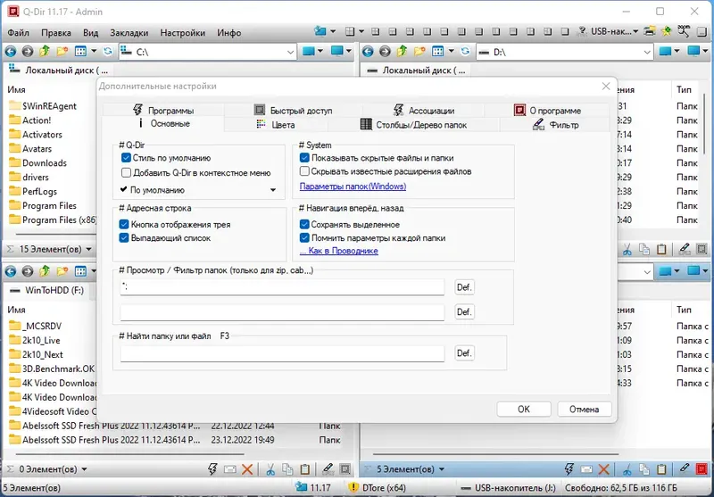This screenshot has width=714, height=497.
Task: Open the Фильтр tab
Action: pos(555,125)
